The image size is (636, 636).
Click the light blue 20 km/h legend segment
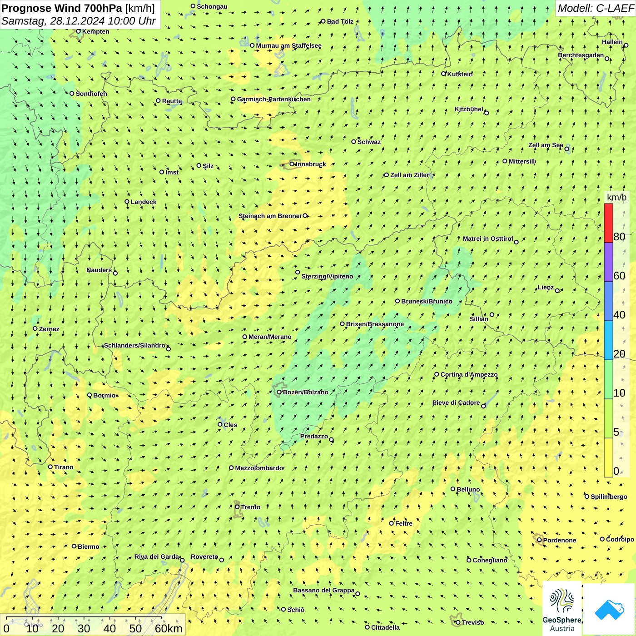[x=608, y=341]
